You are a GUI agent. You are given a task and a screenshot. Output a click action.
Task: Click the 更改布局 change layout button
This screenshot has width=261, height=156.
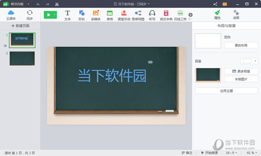pyautogui.click(x=241, y=45)
